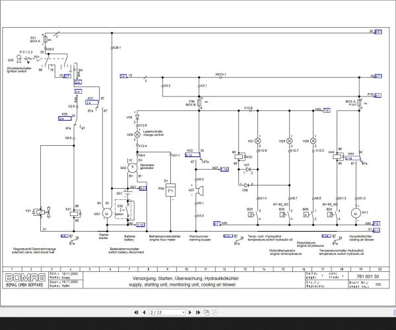Click the S00 ignition key symbol
Viewport: 396px width, 330px height.
(x=19, y=59)
